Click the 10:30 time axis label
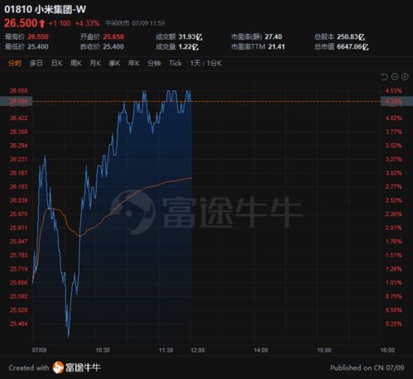413x379 pixels. [x=103, y=350]
